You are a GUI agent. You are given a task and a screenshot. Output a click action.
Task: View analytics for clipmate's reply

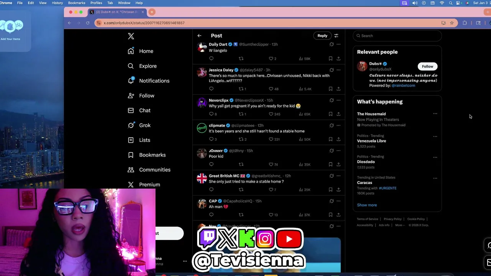coord(305,139)
